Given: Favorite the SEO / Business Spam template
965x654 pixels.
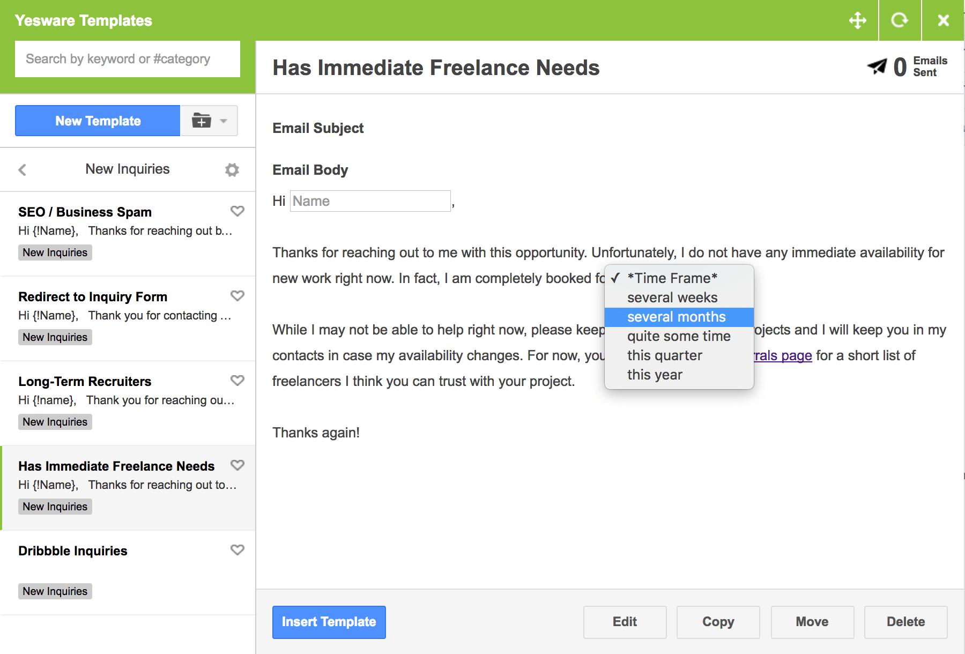Looking at the screenshot, I should [237, 211].
